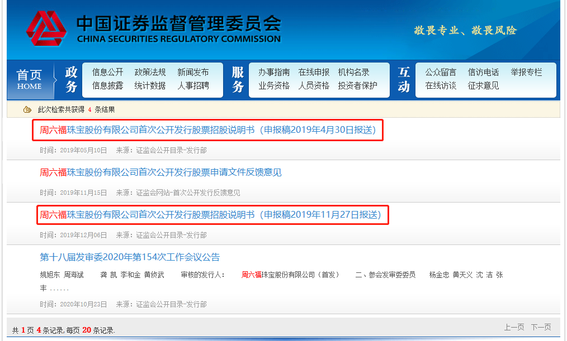Open 投资者保护 page
Image resolution: width=567 pixels, height=341 pixels.
click(x=357, y=86)
